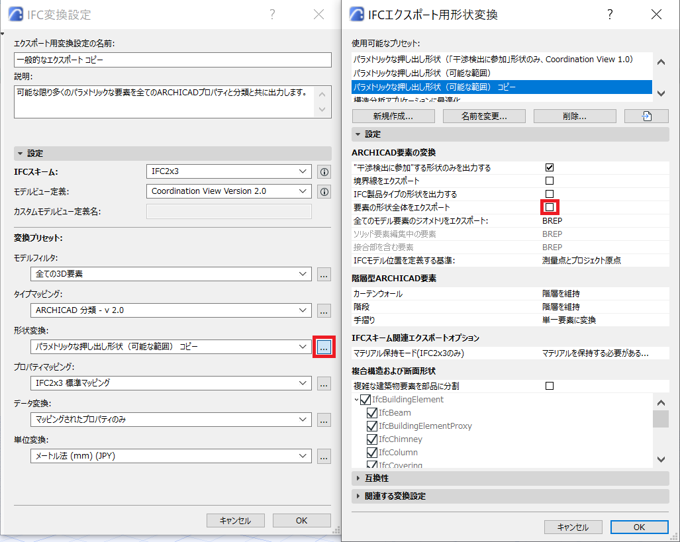
Task: Enable 境界線をエクスポート checkbox
Action: 550,181
